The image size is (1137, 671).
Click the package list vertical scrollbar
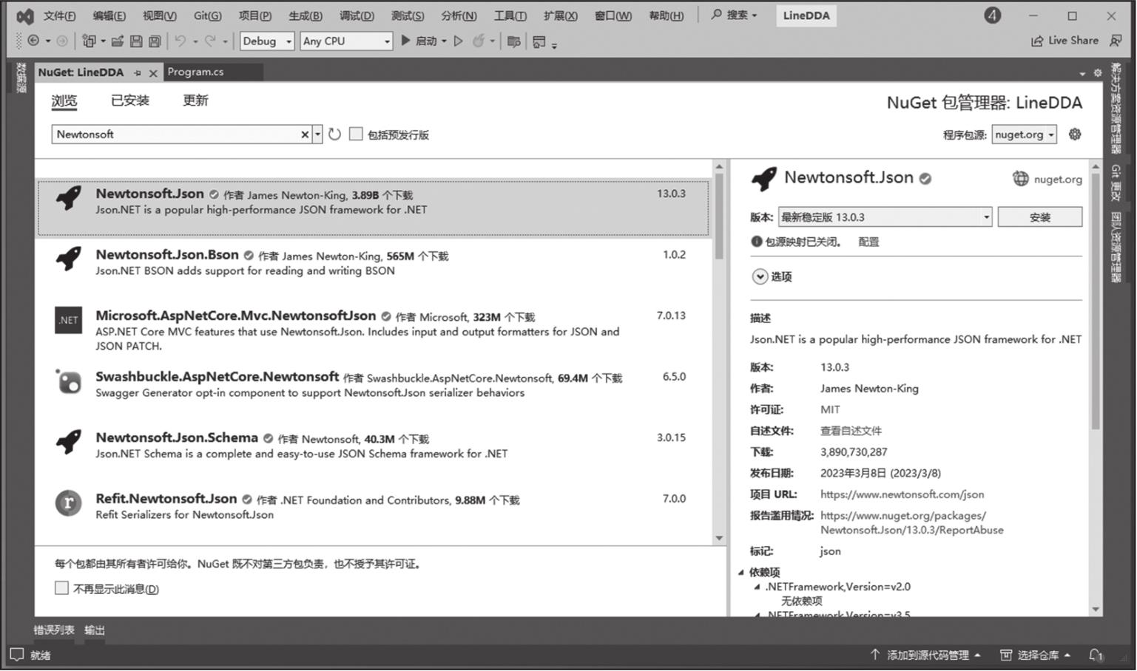pyautogui.click(x=719, y=218)
